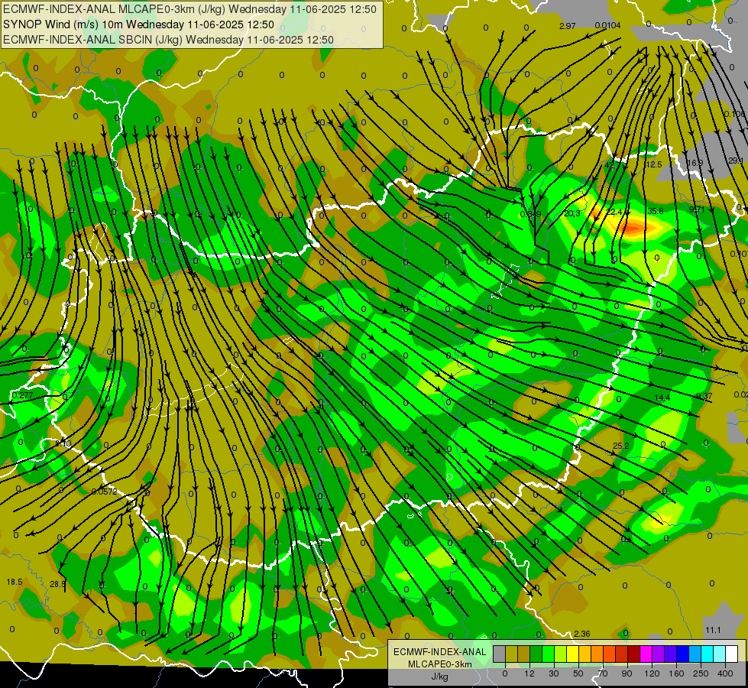The height and width of the screenshot is (688, 748).
Task: Click the 90 tick label on legend scale
Action: click(627, 673)
